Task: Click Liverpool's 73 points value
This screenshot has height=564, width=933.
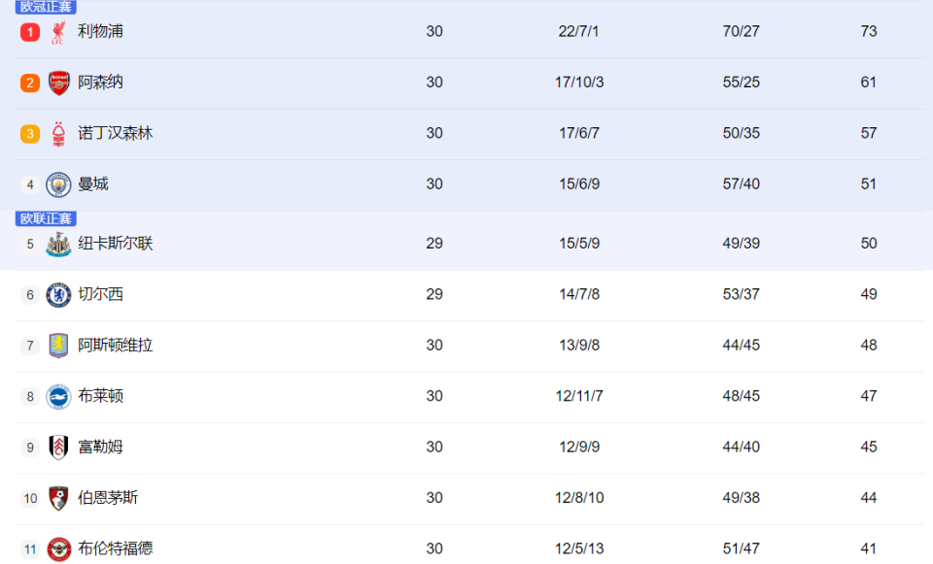Action: (x=869, y=31)
